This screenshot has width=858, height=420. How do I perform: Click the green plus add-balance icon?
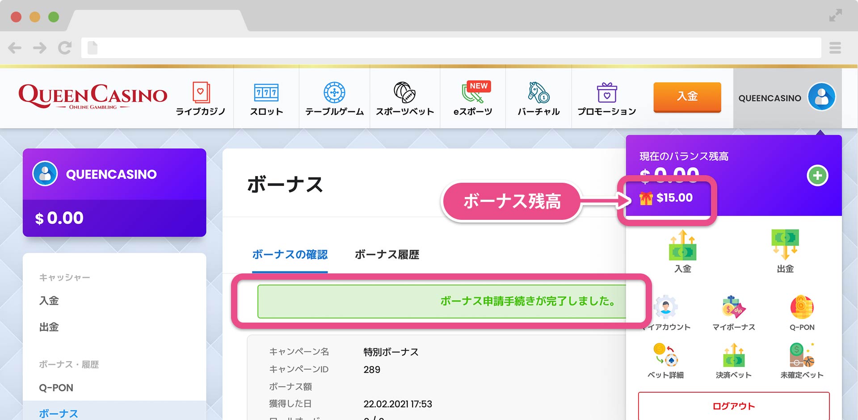818,176
